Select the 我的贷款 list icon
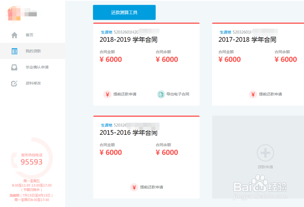This screenshot has width=304, height=207. [15, 51]
